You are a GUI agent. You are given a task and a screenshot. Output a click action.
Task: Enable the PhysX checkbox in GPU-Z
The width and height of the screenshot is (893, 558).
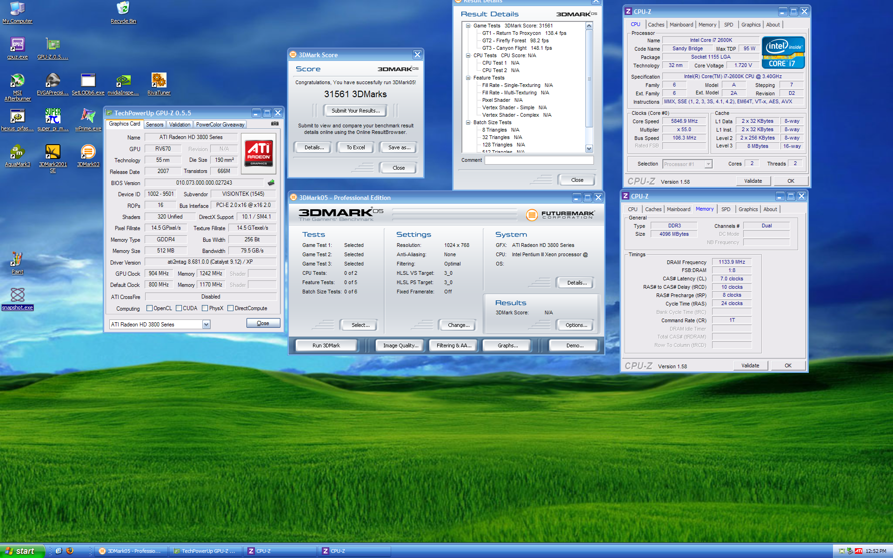click(x=205, y=308)
